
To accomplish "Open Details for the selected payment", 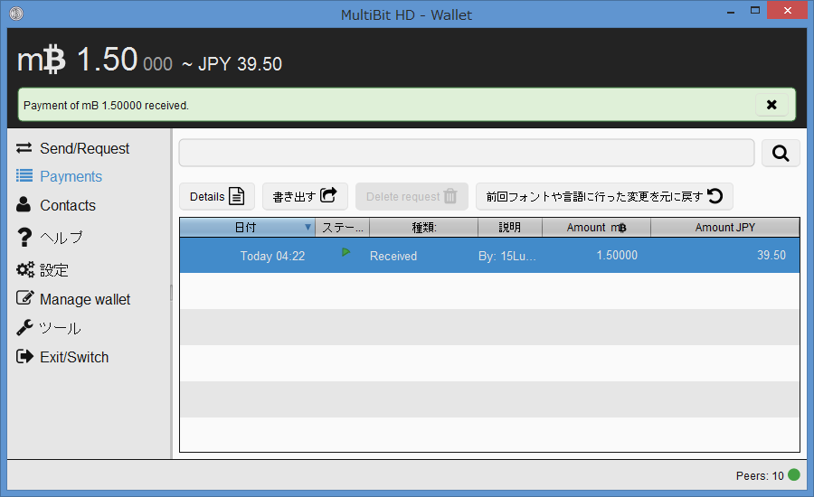I will tap(217, 196).
